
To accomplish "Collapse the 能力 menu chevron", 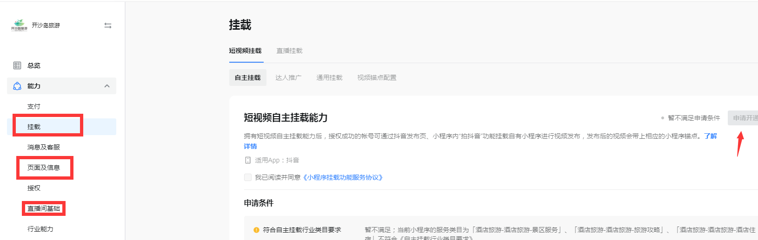I will [107, 86].
